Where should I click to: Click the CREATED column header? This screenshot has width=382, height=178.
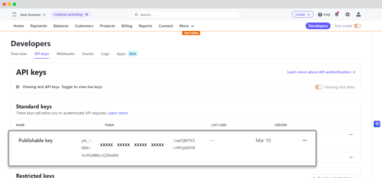click(281, 125)
